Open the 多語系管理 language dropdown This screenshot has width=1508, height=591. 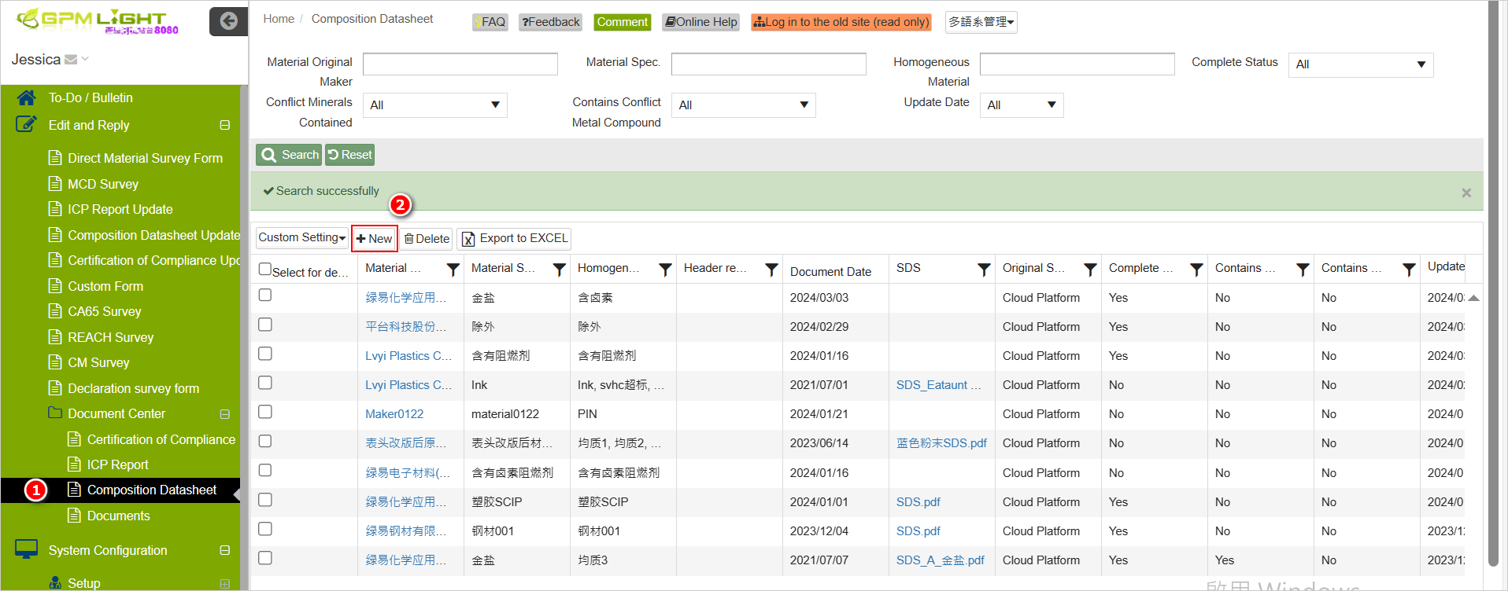[981, 22]
